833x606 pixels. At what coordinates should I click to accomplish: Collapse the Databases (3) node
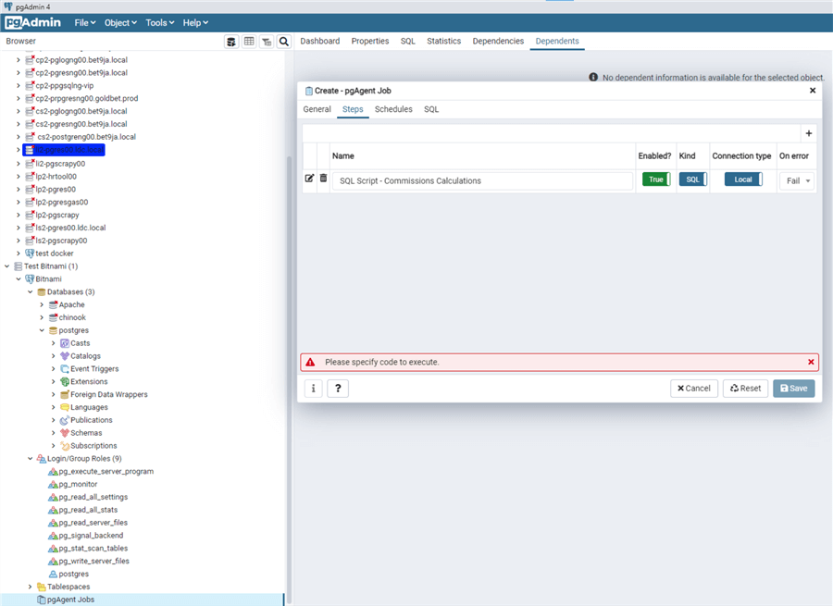(31, 292)
